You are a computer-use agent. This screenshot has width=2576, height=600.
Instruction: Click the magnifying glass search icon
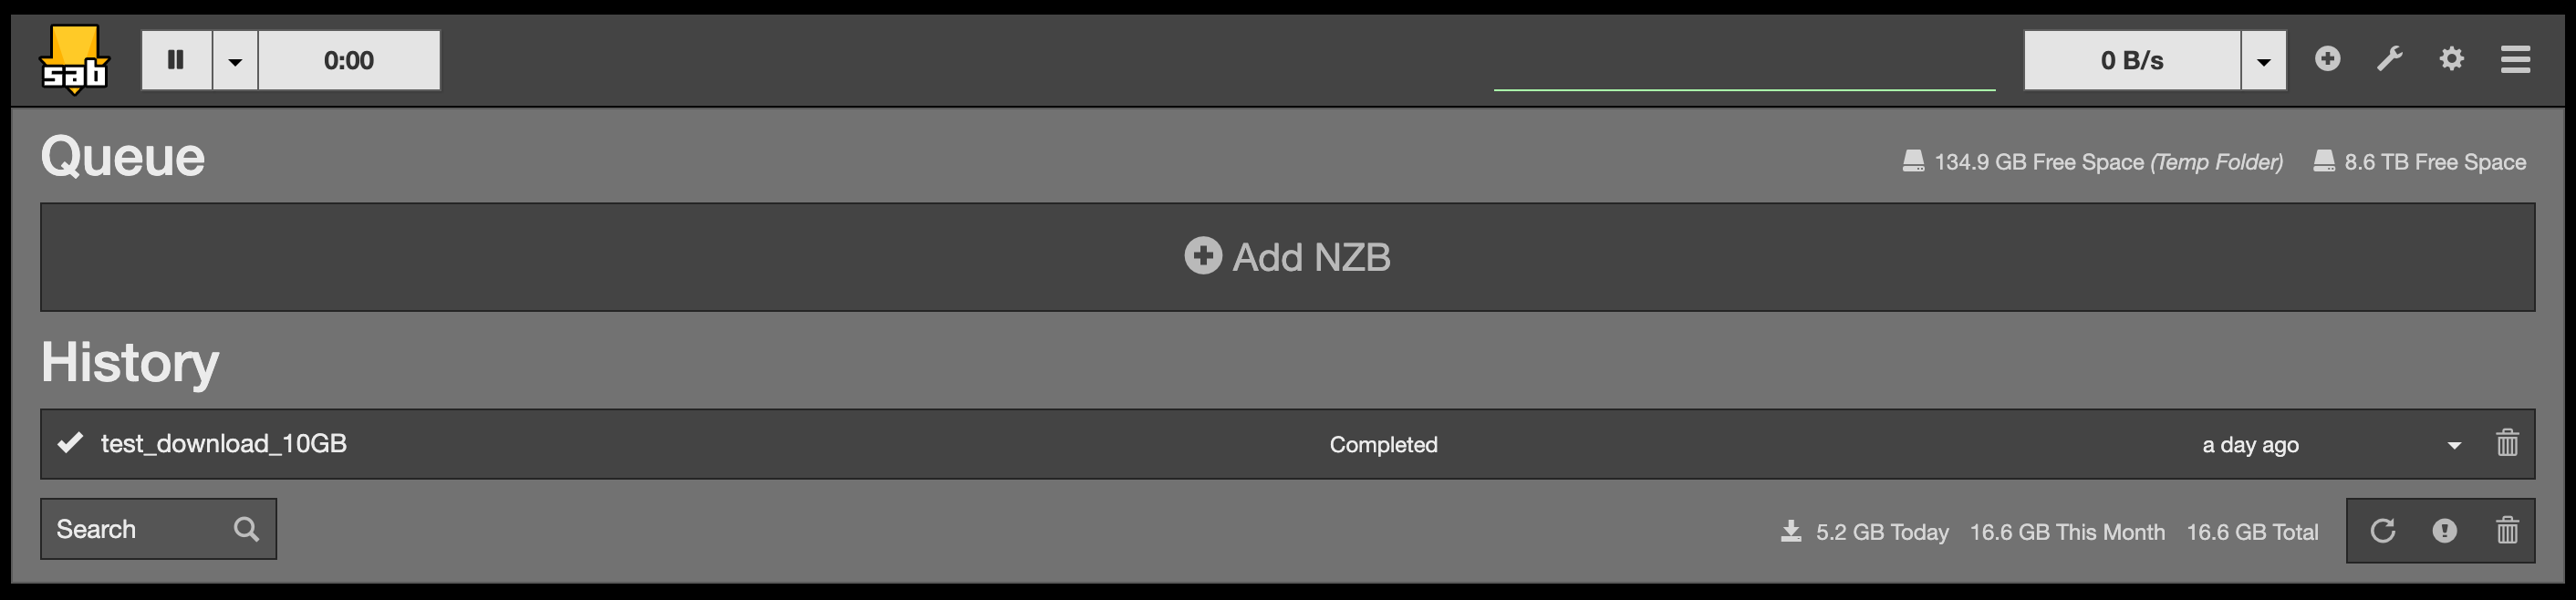(246, 529)
